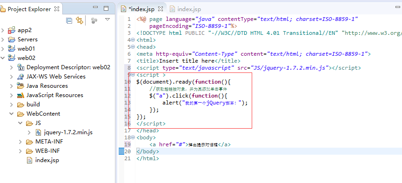Switch to the *index.jsp editor tab
The height and width of the screenshot is (183, 402).
pos(141,9)
